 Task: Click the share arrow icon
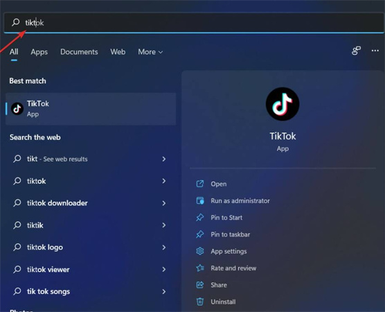(x=200, y=285)
